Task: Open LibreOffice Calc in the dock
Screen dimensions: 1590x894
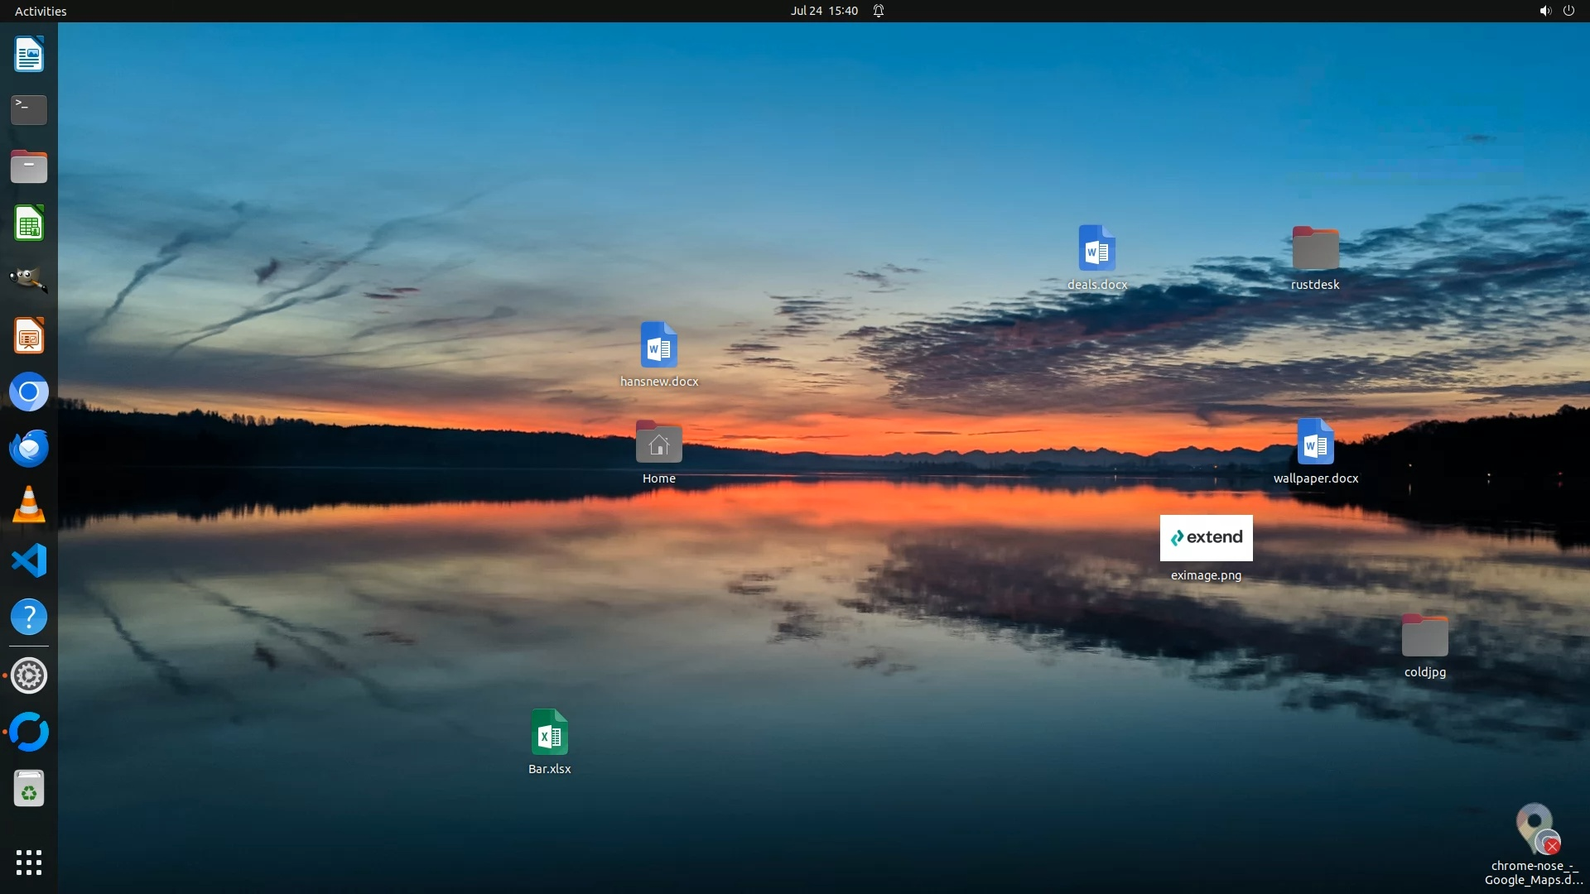Action: [29, 223]
